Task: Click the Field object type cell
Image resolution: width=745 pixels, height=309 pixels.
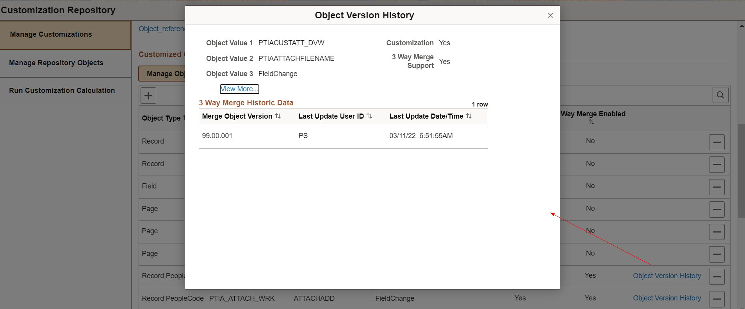Action: (x=149, y=186)
